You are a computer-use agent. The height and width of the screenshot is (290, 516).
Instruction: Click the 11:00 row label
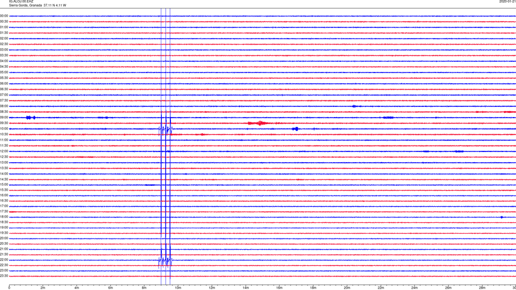(4, 140)
